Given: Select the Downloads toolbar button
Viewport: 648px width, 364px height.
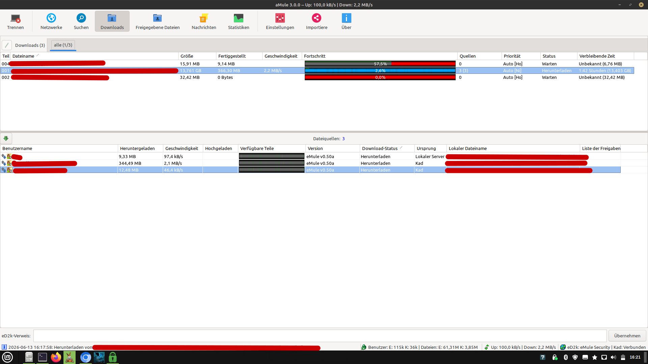Looking at the screenshot, I should [112, 21].
